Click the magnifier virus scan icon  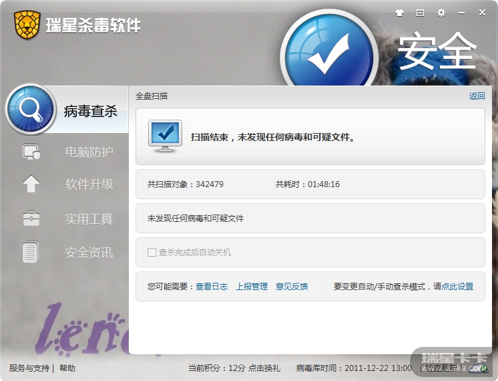pos(31,110)
